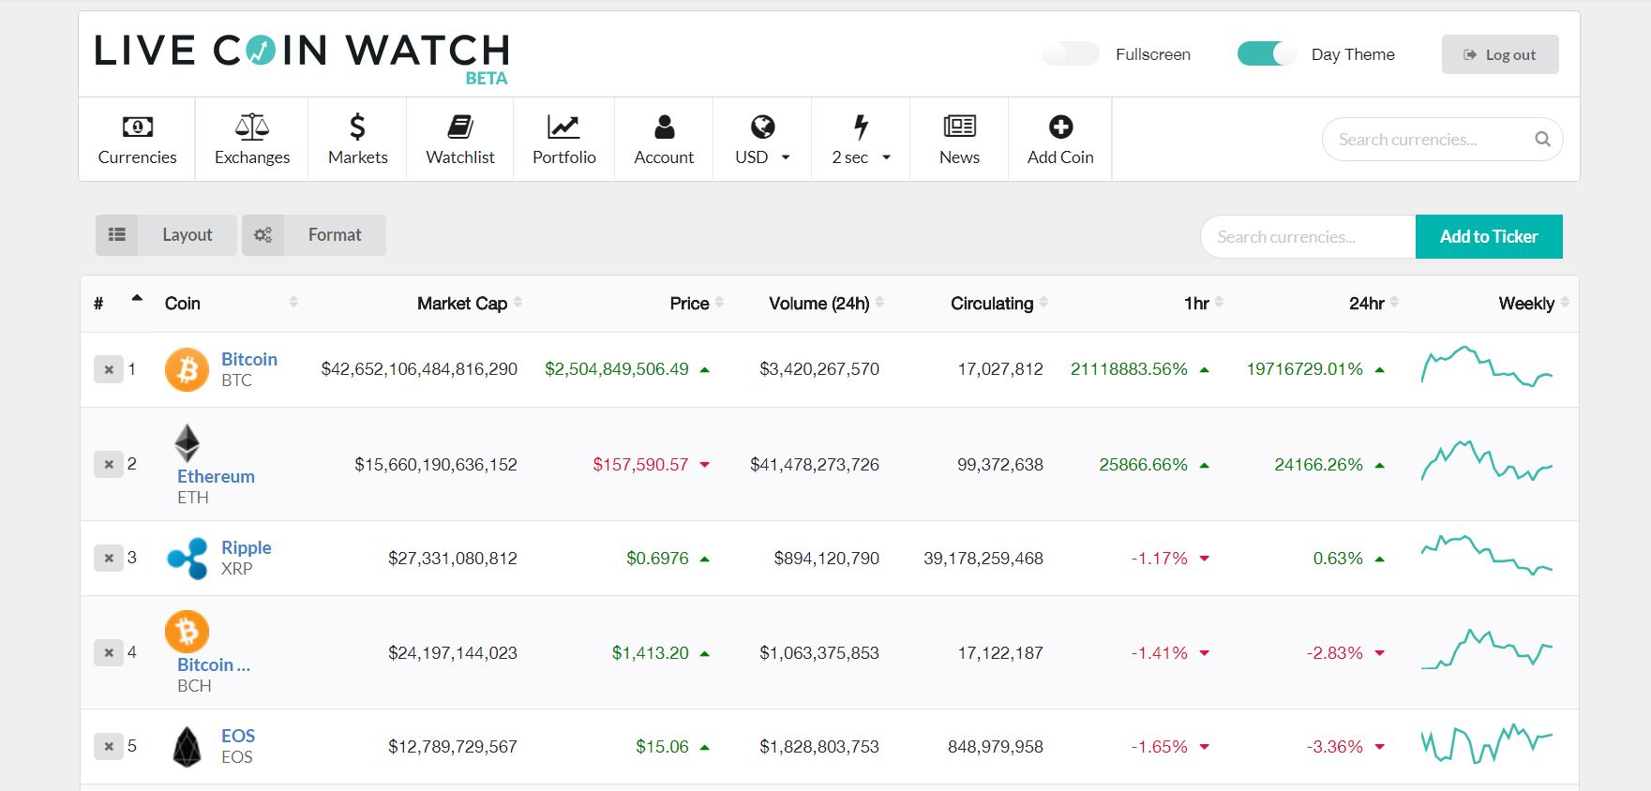Remove Bitcoin Cash row with x button
This screenshot has height=791, width=1651.
point(109,652)
